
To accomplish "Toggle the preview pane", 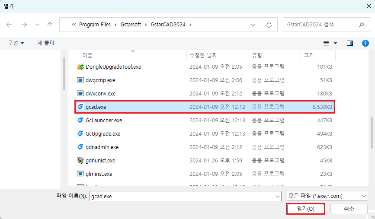I will 350,43.
